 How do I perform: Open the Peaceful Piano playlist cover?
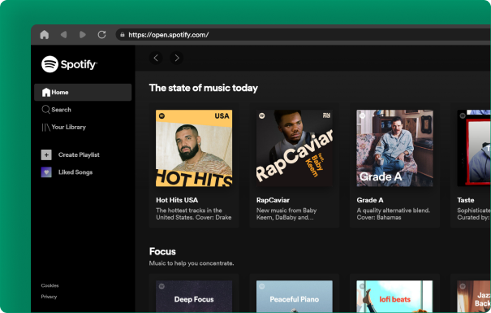[295, 297]
